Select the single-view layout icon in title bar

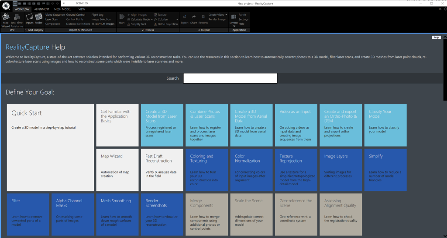point(15,3)
